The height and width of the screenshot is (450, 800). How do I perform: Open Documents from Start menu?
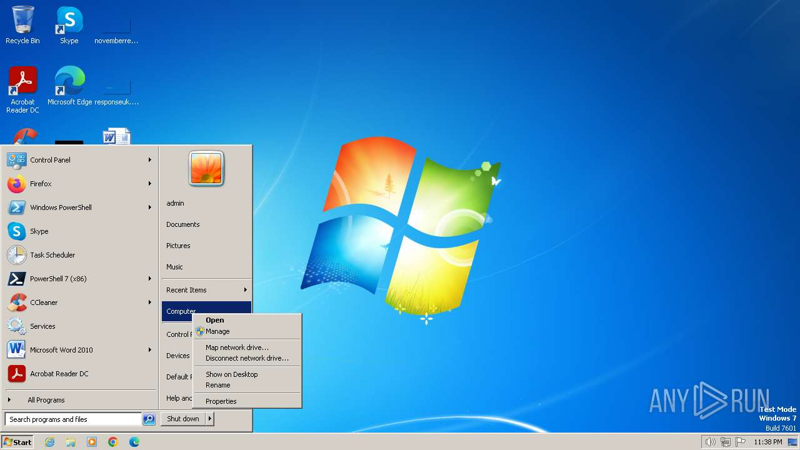(x=206, y=224)
